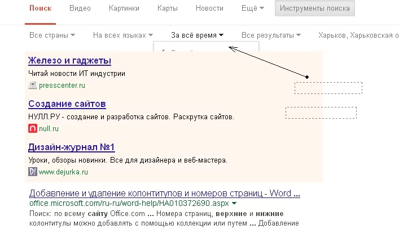Expand the Ещё menu
This screenshot has height=229, width=399.
[x=253, y=8]
